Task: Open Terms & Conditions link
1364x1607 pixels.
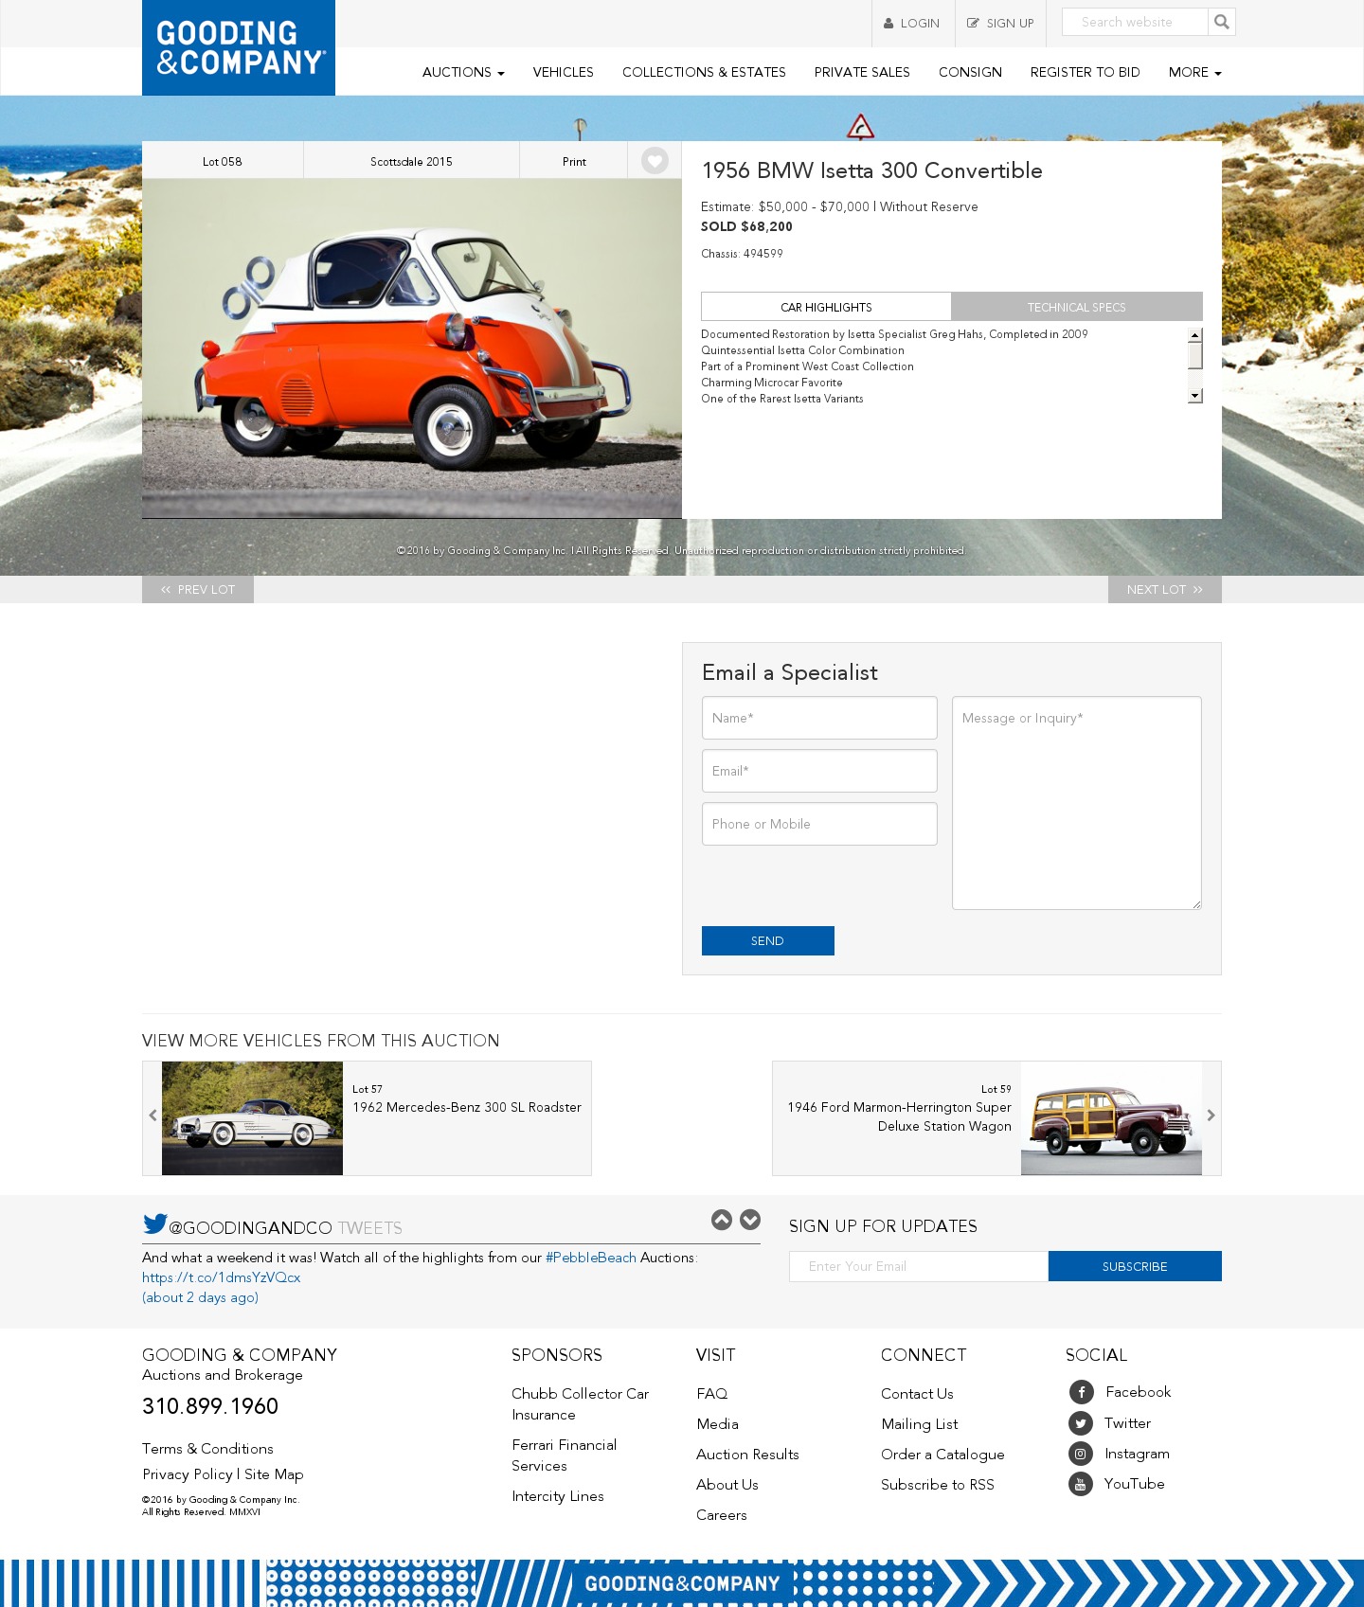Action: pyautogui.click(x=207, y=1449)
